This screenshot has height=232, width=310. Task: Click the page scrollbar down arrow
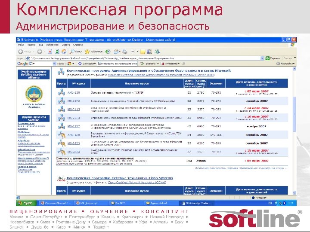coord(294,193)
